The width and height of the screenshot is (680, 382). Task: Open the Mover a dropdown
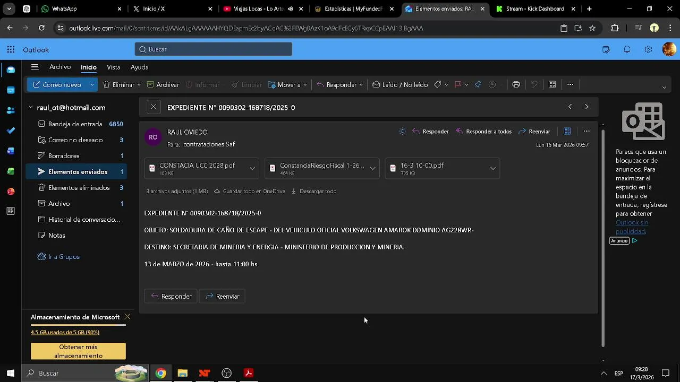(287, 85)
